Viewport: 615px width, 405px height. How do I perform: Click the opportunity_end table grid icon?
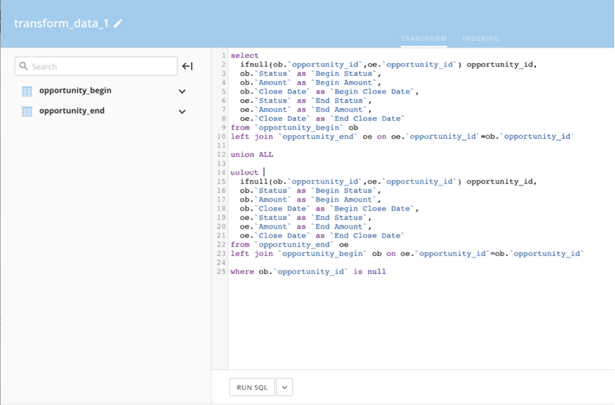[27, 111]
